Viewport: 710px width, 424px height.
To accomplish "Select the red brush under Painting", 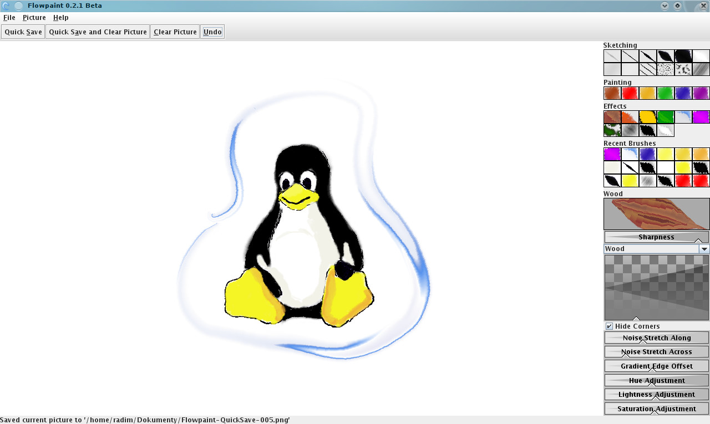I will pyautogui.click(x=630, y=93).
